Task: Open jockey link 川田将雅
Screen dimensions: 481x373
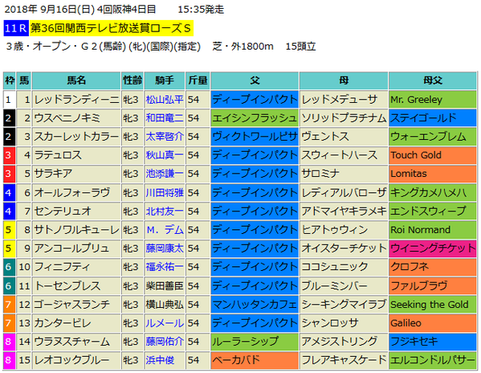Action: pos(165,192)
